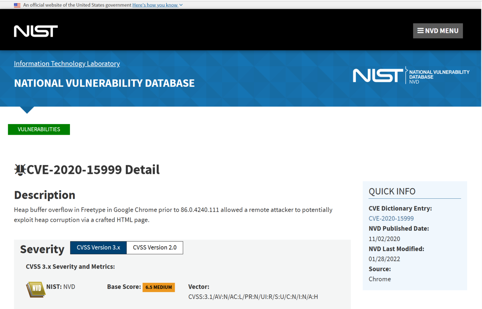Open the Information Technology Laboratory link
Viewport: 482px width, 309px height.
click(67, 64)
